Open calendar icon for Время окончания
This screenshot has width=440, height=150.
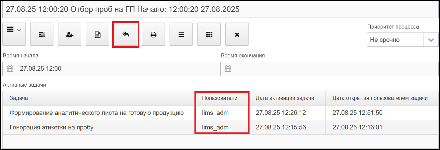tap(228, 69)
